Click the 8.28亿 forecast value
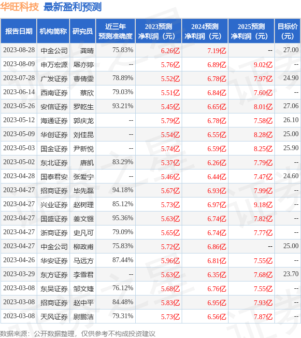This screenshot has width=301, height=338. tap(263, 135)
